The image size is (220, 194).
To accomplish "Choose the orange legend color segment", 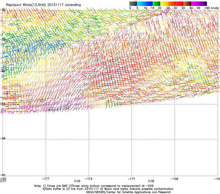I will [x=172, y=4].
